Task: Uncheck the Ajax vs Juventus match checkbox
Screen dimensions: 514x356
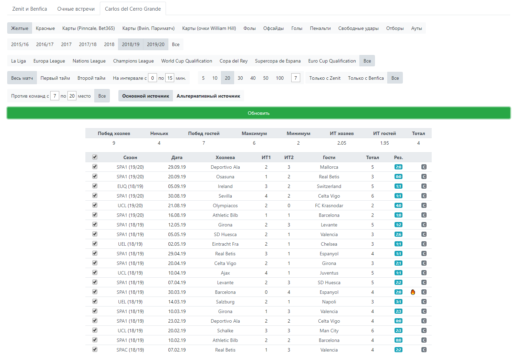Action: (95, 272)
